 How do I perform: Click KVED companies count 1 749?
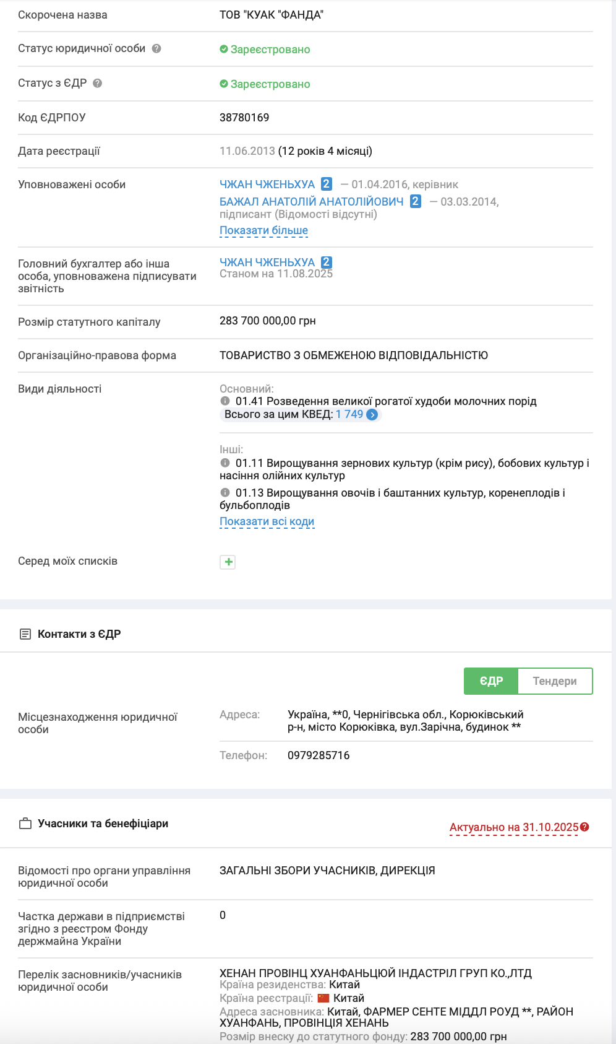(x=349, y=414)
